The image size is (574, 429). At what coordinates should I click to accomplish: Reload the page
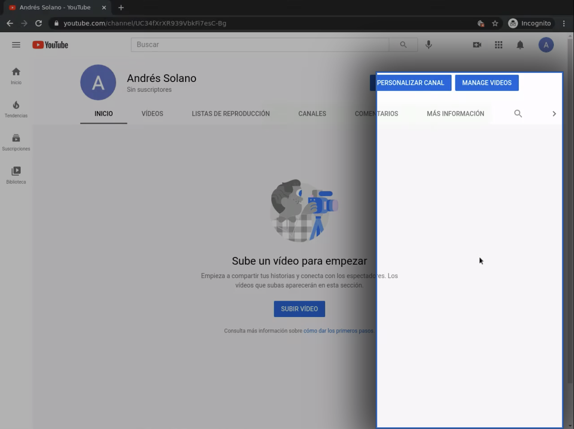(x=39, y=23)
